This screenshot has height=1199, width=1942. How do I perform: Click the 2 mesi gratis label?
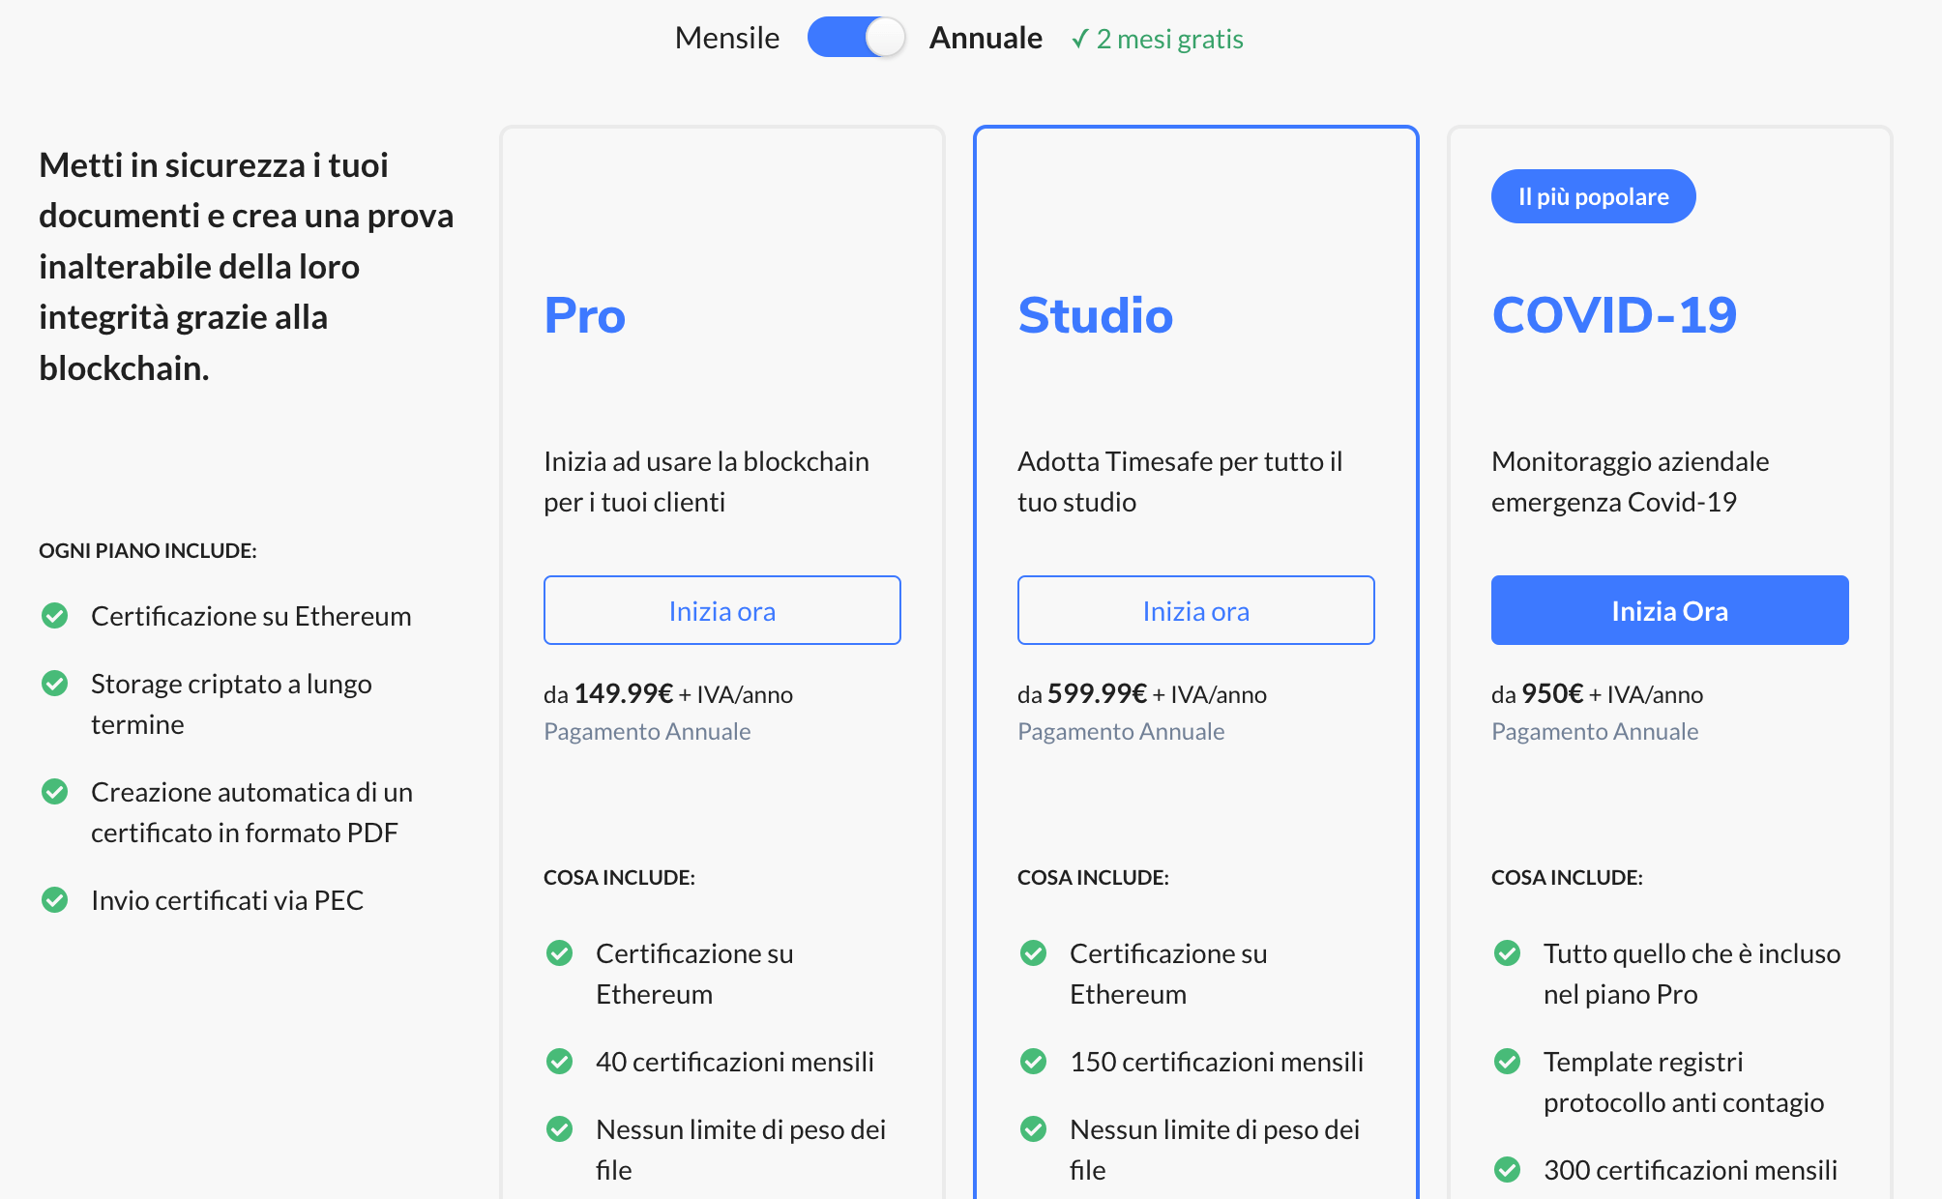point(1158,39)
